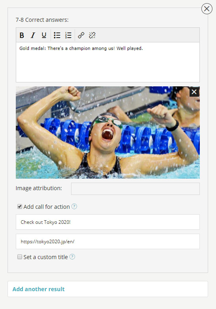Screen dimensions: 216x309
Task: Remove the swimmer image with its X
Action: (x=194, y=92)
